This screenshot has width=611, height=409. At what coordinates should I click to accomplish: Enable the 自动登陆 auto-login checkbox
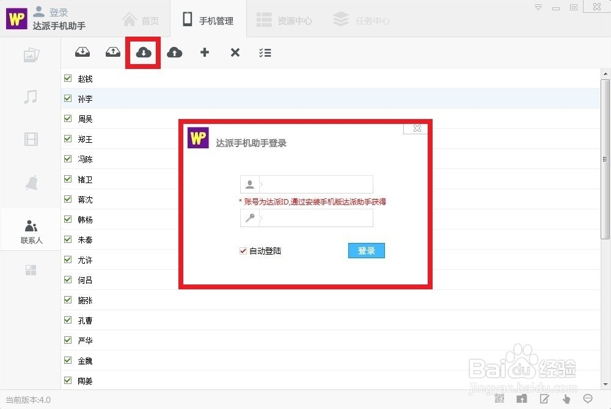(243, 250)
